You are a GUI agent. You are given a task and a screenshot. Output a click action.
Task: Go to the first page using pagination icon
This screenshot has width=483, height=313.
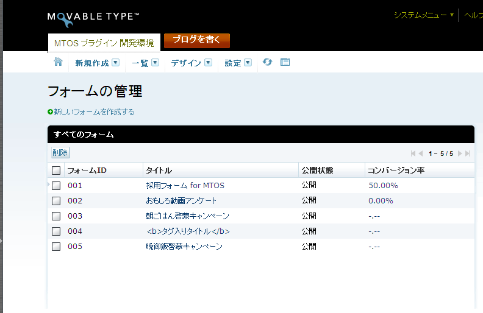[x=413, y=153]
